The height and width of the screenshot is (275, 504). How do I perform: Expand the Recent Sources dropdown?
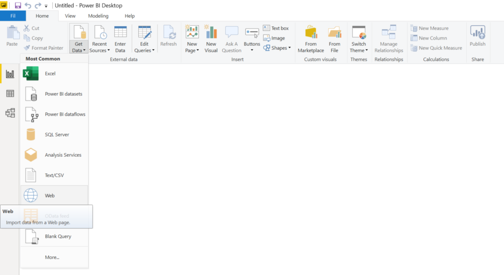(99, 50)
